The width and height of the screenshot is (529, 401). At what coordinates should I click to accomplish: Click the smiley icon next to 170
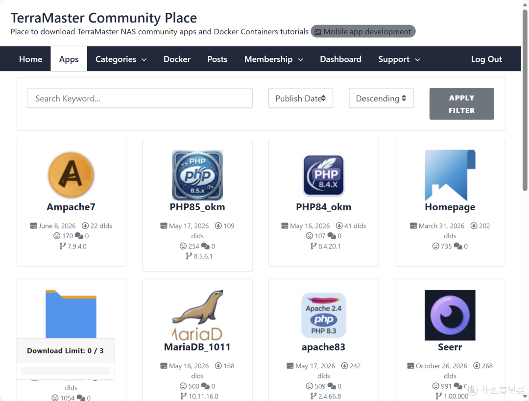[57, 236]
